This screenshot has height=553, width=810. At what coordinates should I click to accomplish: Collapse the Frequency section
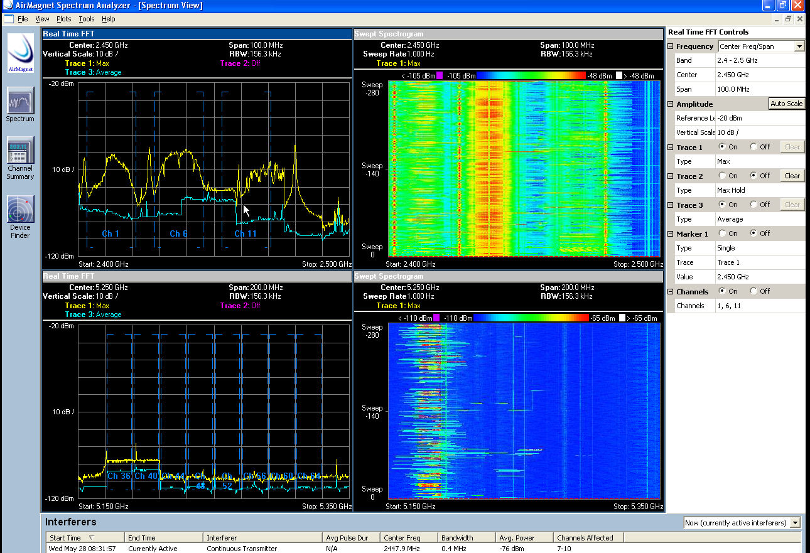[671, 46]
